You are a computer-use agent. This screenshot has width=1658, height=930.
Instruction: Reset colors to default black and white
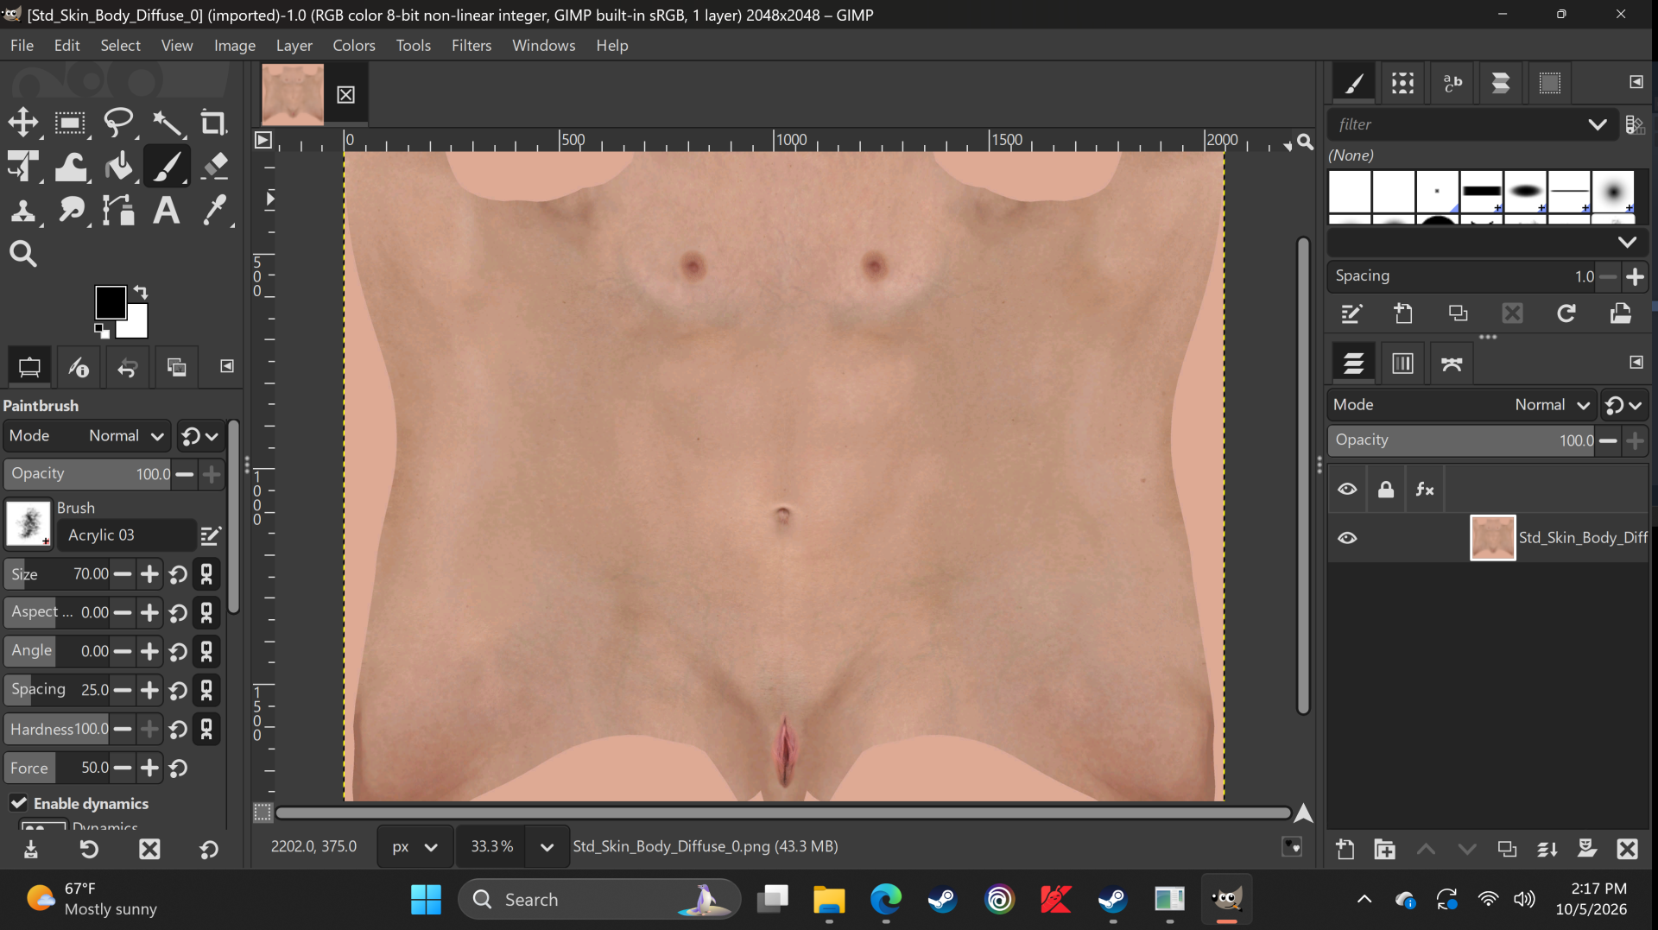[x=101, y=331]
